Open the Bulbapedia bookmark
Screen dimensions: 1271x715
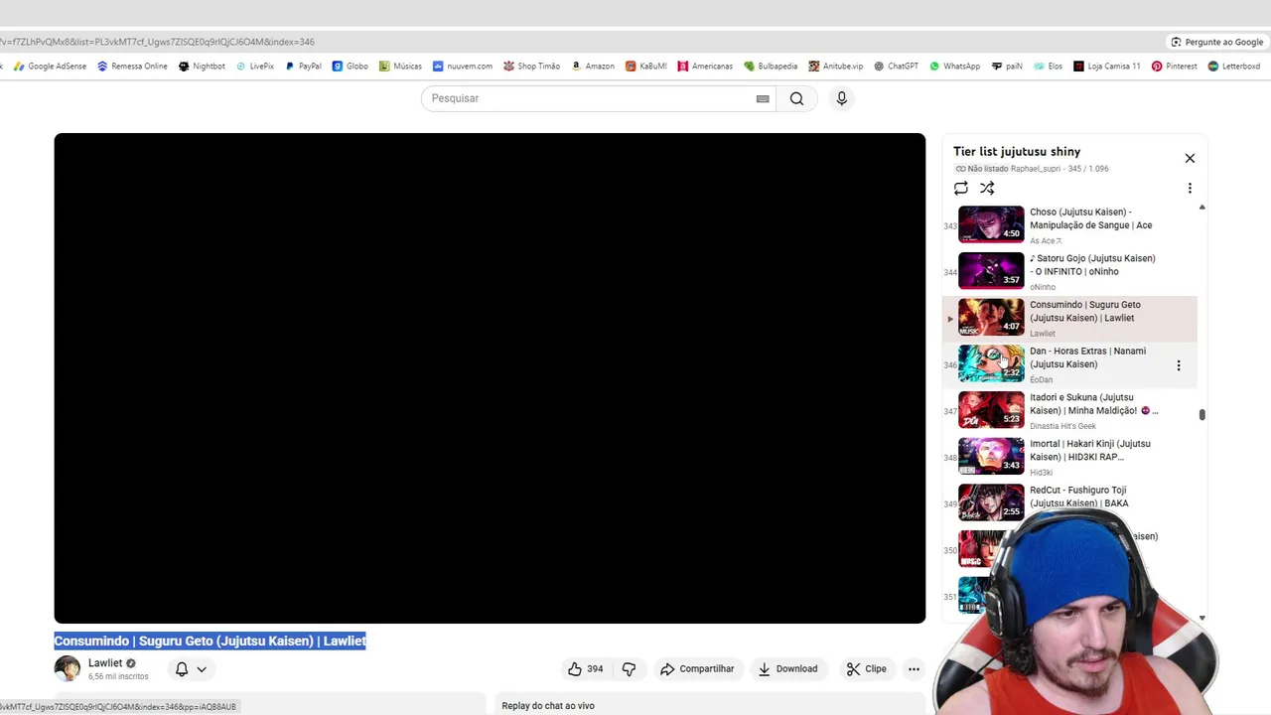771,67
